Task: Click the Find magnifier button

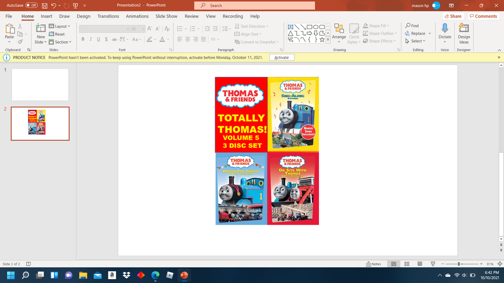Action: click(x=412, y=26)
